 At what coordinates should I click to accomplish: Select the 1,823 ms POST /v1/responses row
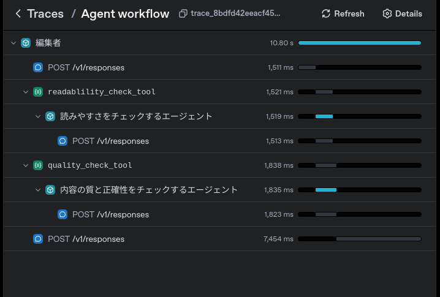[219, 214]
